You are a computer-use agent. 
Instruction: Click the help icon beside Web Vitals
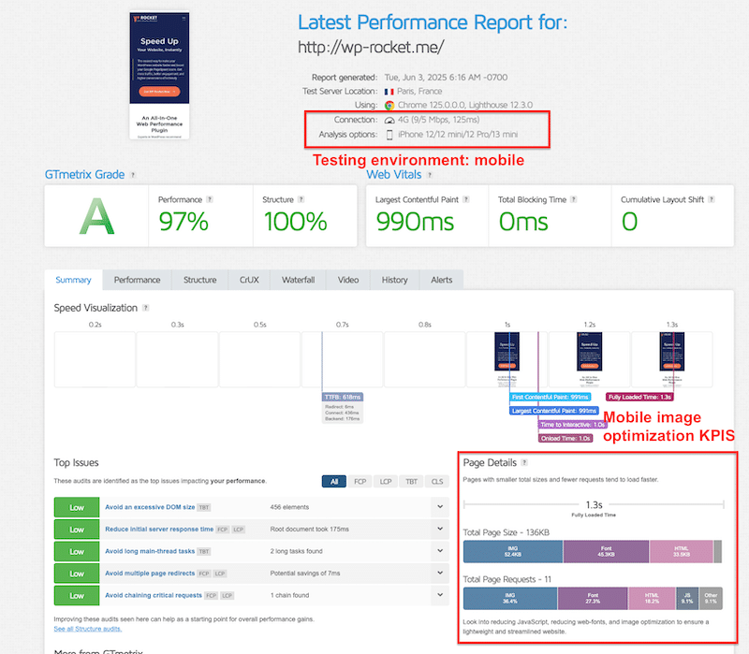click(430, 175)
